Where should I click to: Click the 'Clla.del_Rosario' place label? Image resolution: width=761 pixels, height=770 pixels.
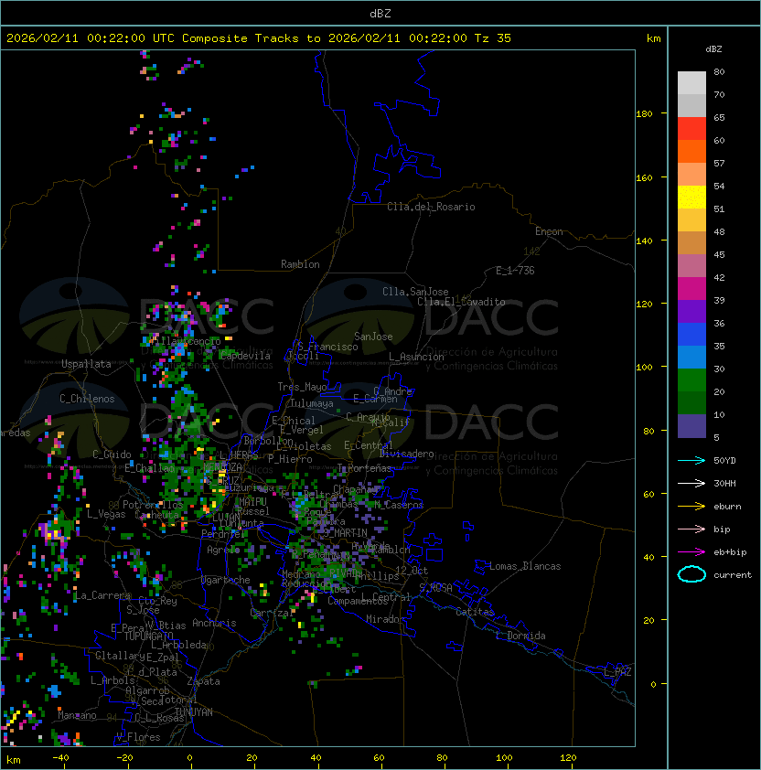click(431, 207)
